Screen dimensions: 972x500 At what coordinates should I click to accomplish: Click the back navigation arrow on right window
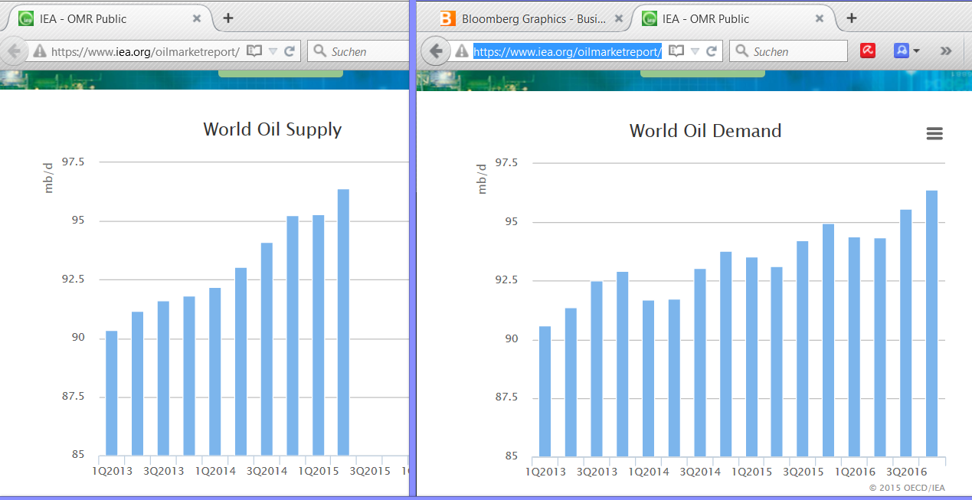pyautogui.click(x=435, y=51)
